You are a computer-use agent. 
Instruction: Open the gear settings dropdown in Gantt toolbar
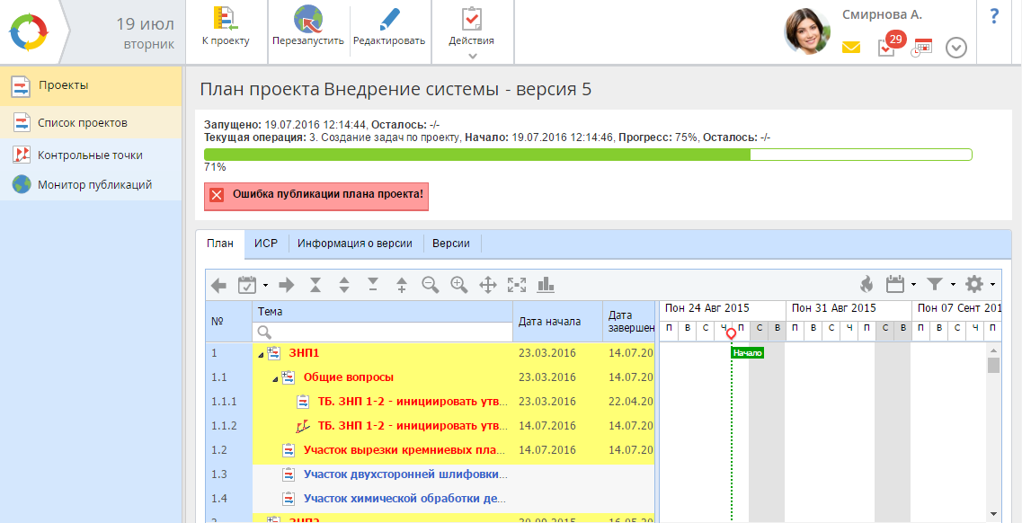pos(979,285)
